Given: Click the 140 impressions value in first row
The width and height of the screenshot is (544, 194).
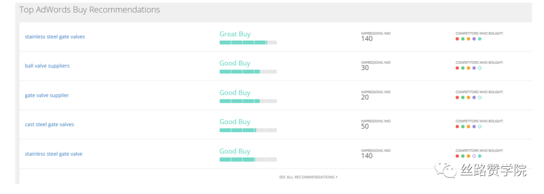Looking at the screenshot, I should [367, 39].
